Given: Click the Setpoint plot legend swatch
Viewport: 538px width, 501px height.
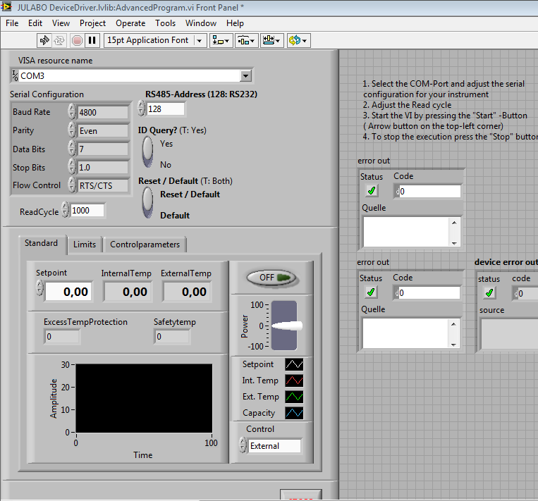Looking at the screenshot, I should (x=293, y=364).
